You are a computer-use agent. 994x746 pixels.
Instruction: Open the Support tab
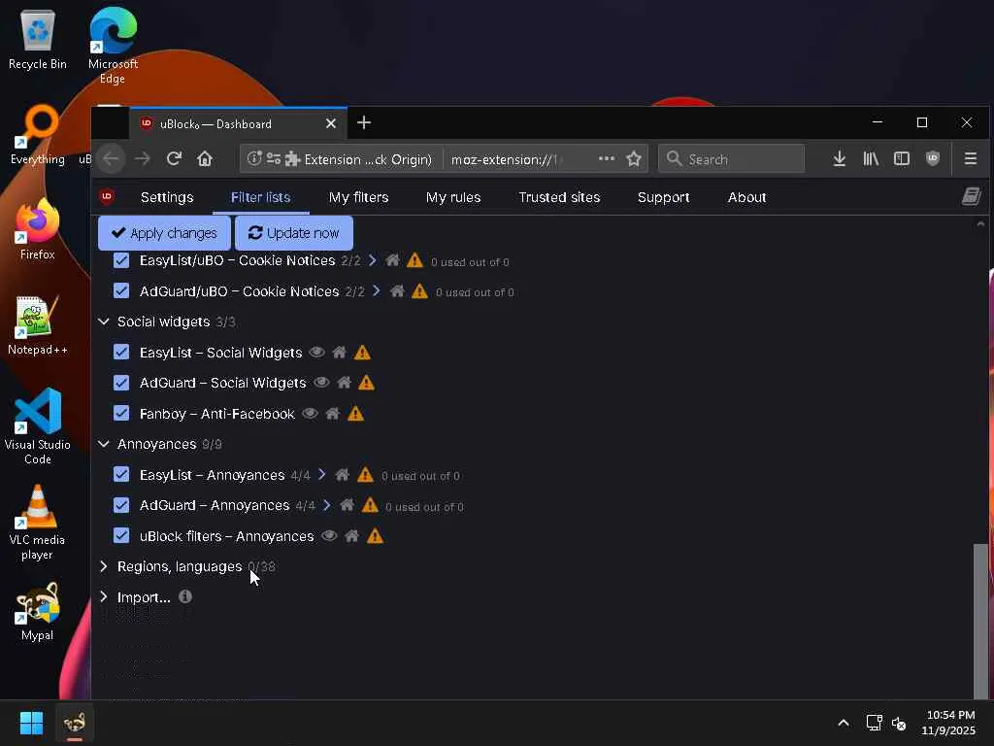[663, 197]
